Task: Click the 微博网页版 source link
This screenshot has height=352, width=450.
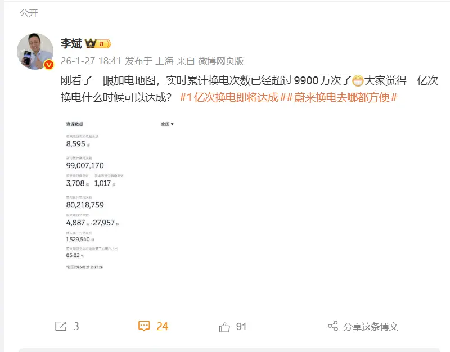Action: tap(220, 61)
